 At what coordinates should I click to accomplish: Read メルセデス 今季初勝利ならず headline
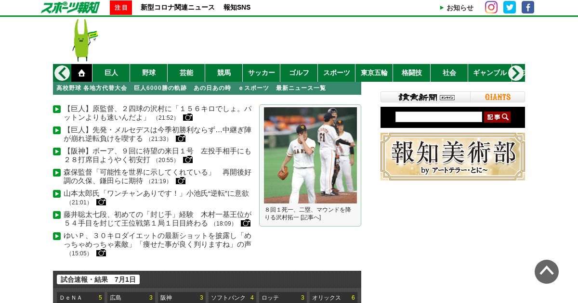tap(158, 134)
